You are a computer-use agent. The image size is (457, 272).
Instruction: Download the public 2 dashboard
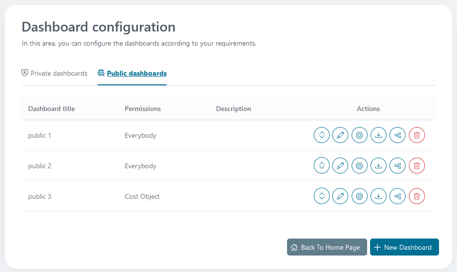point(379,166)
